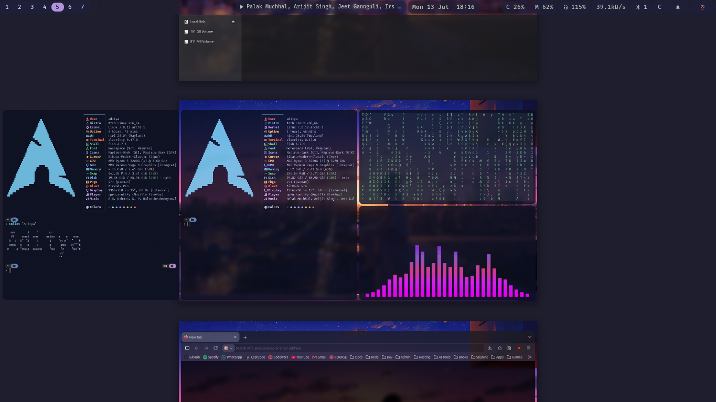Open the Firefox hamburger menu
The image size is (716, 402).
529,348
